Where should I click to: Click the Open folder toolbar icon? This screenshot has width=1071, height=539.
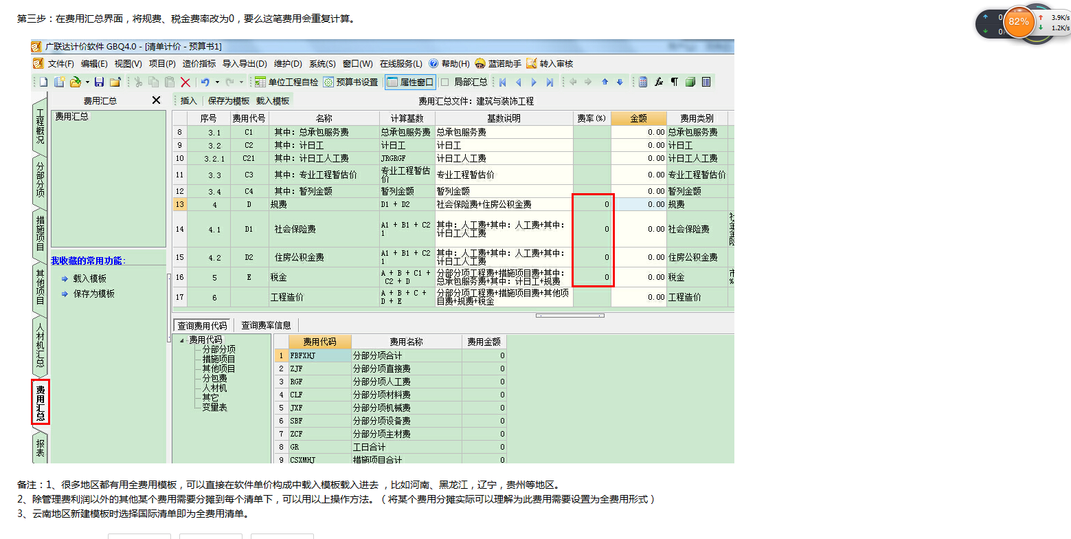click(x=75, y=82)
